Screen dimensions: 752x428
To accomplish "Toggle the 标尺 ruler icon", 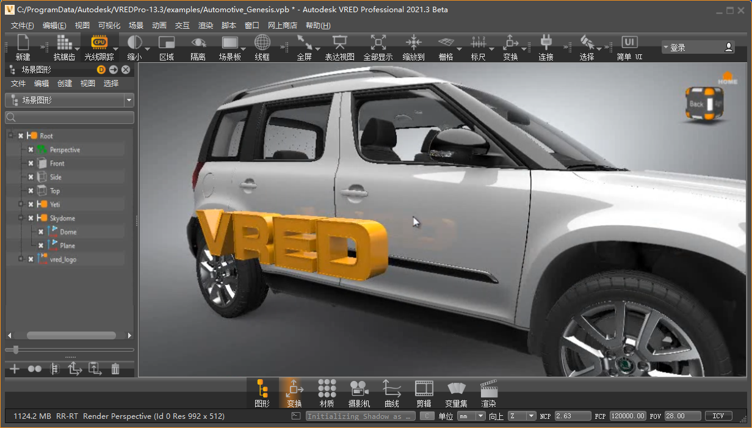I will [478, 42].
